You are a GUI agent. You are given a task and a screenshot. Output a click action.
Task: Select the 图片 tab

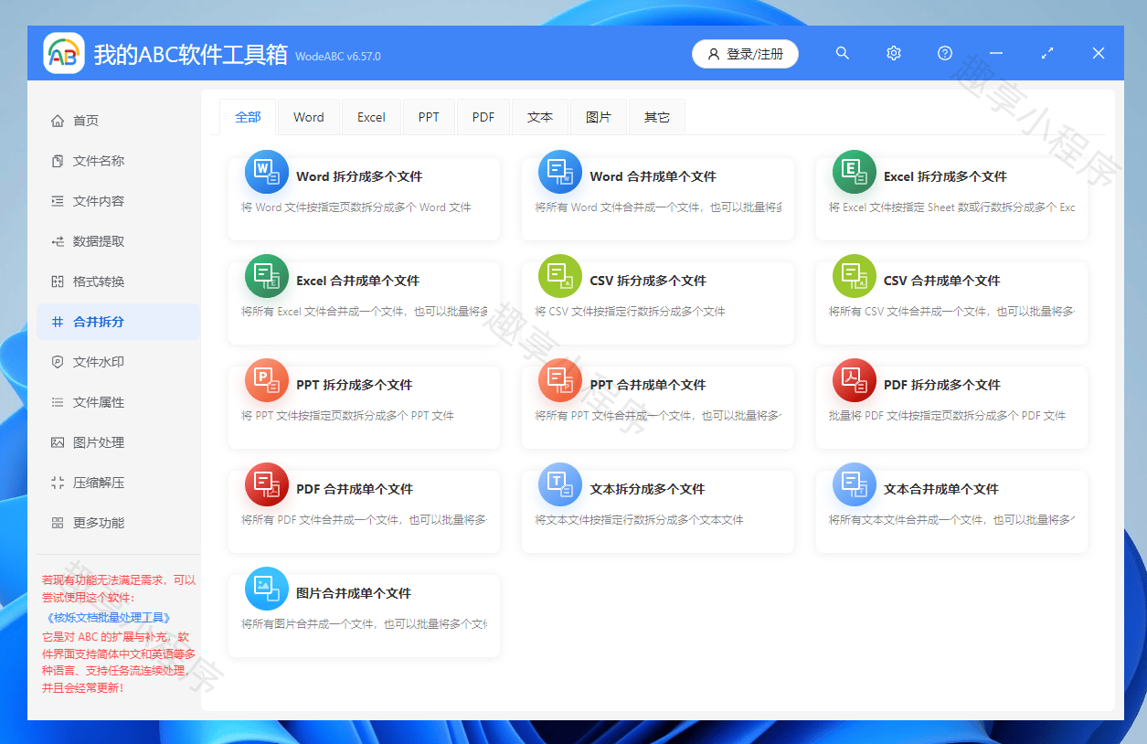click(599, 117)
